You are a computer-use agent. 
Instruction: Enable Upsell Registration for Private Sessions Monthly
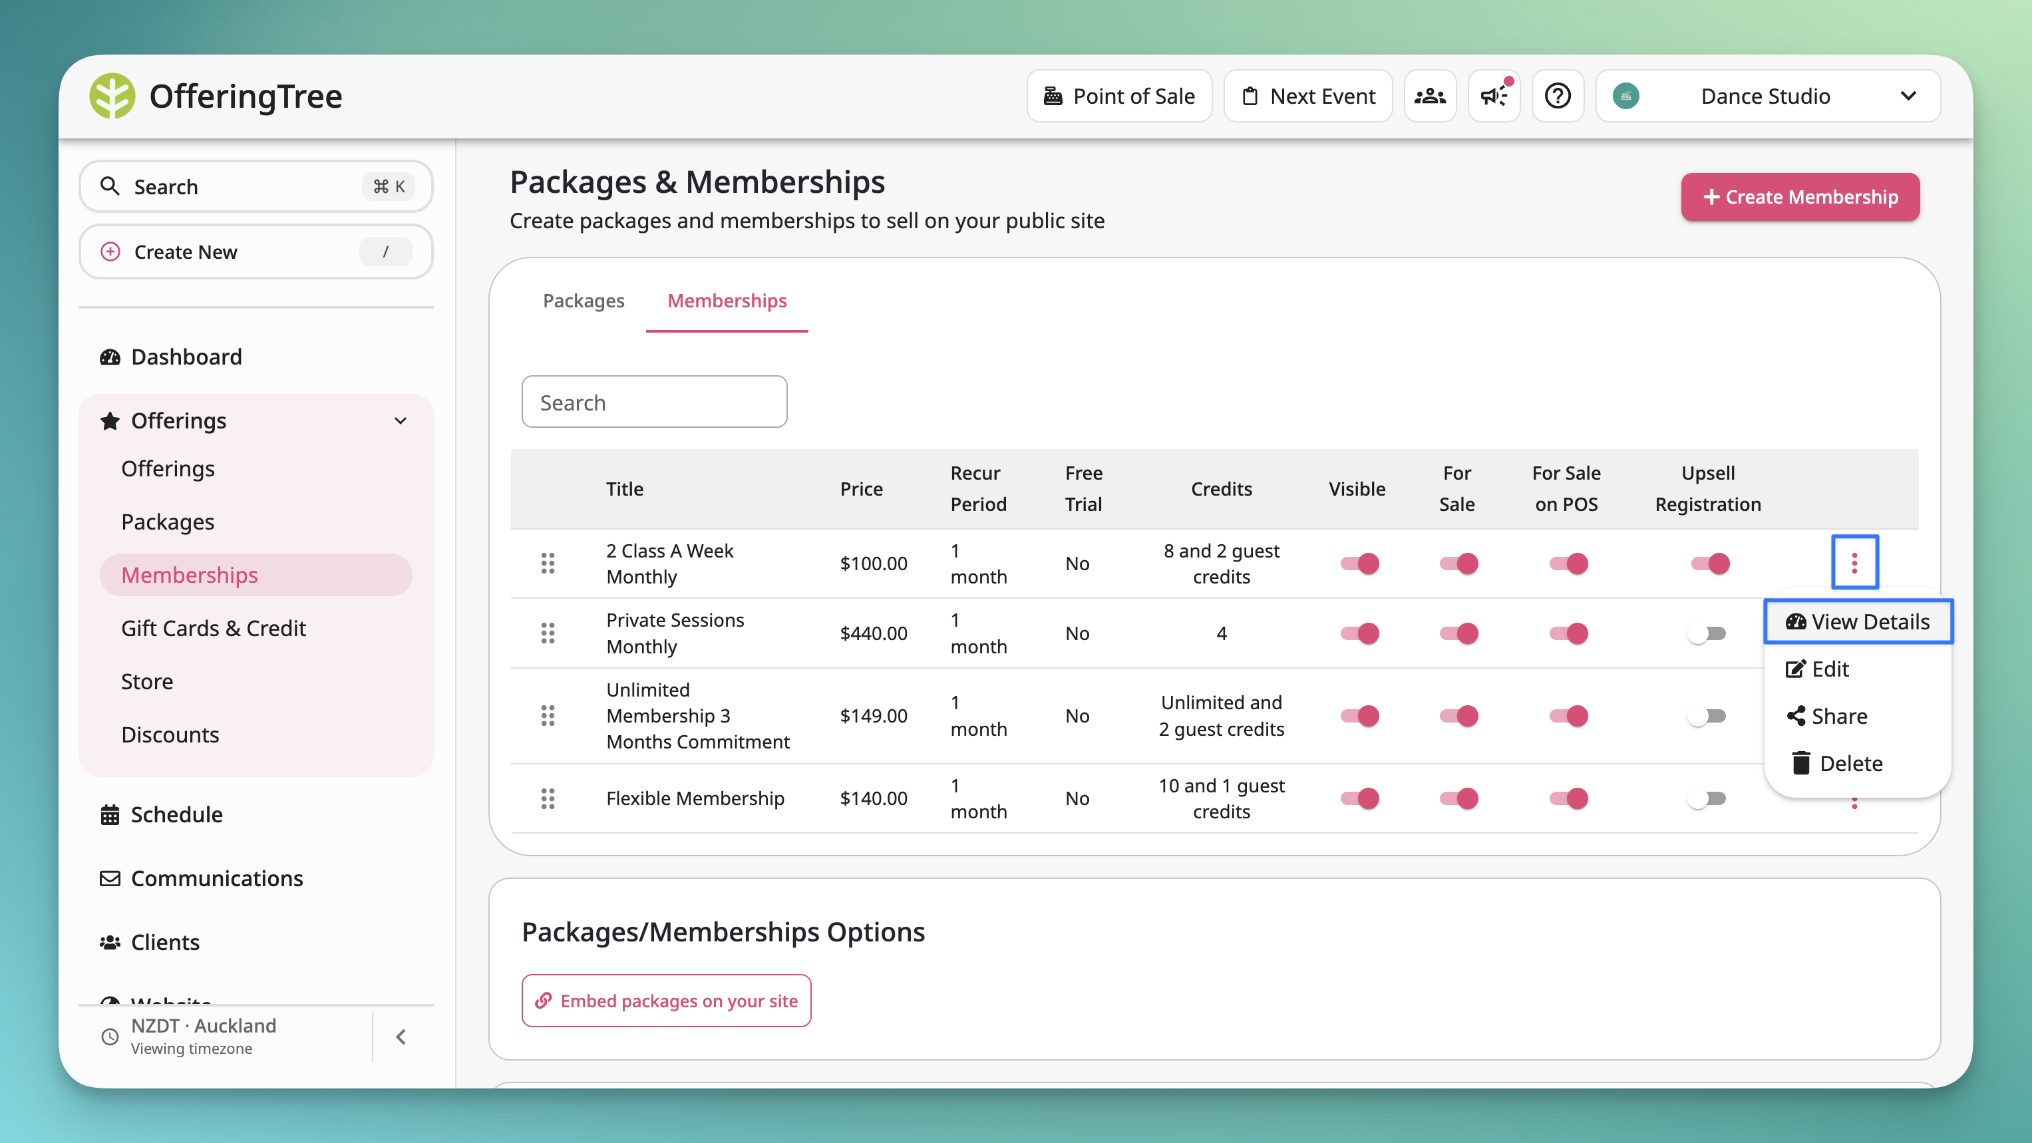point(1707,633)
